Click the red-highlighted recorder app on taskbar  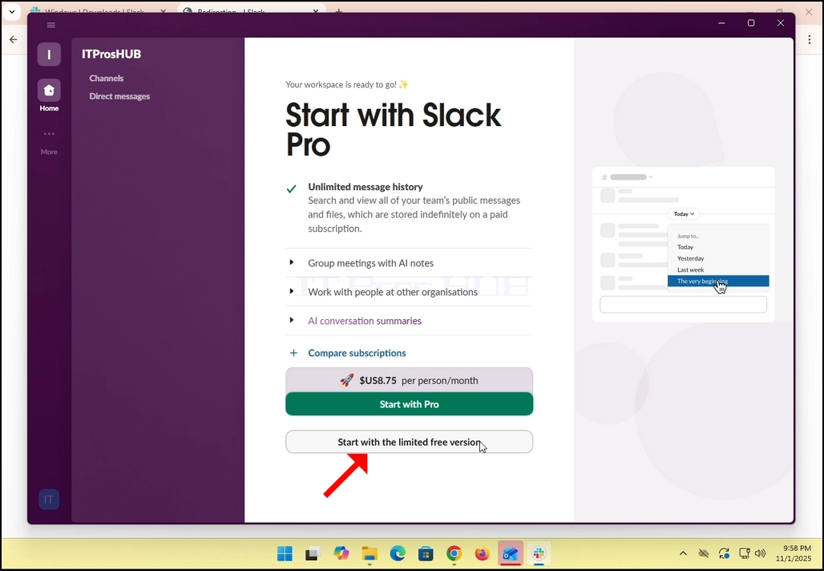[x=511, y=553]
